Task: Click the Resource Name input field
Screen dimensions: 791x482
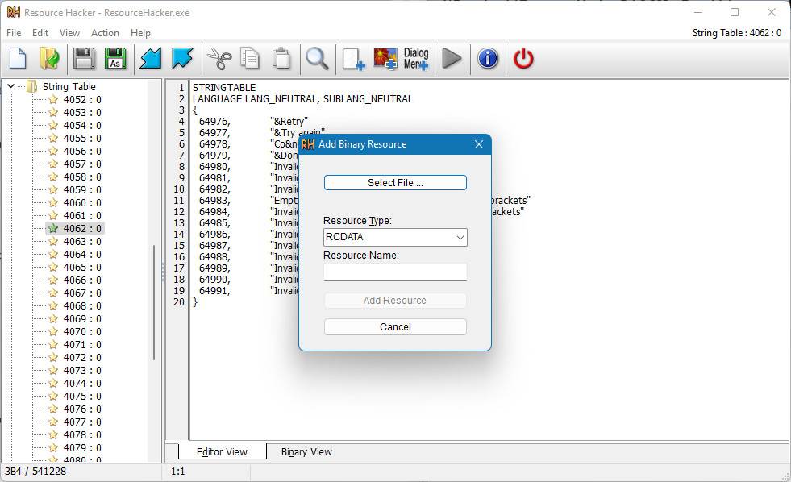Action: click(395, 272)
